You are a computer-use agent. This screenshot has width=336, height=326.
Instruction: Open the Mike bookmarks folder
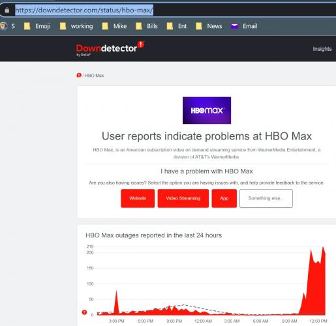114,26
